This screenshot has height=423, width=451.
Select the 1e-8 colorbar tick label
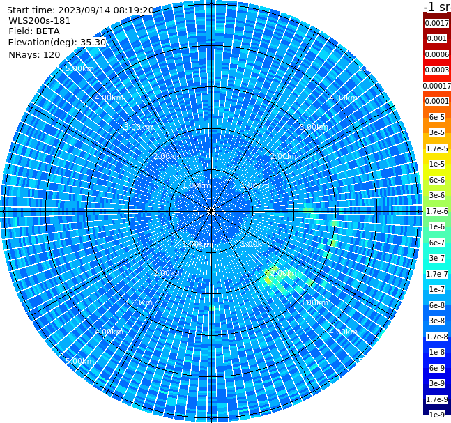point(437,352)
